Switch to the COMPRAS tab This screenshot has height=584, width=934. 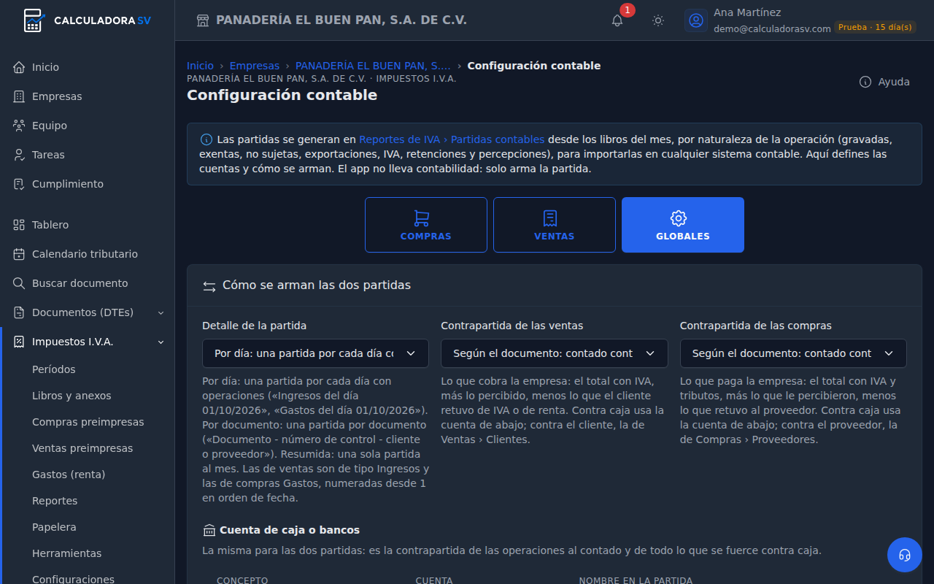[426, 225]
